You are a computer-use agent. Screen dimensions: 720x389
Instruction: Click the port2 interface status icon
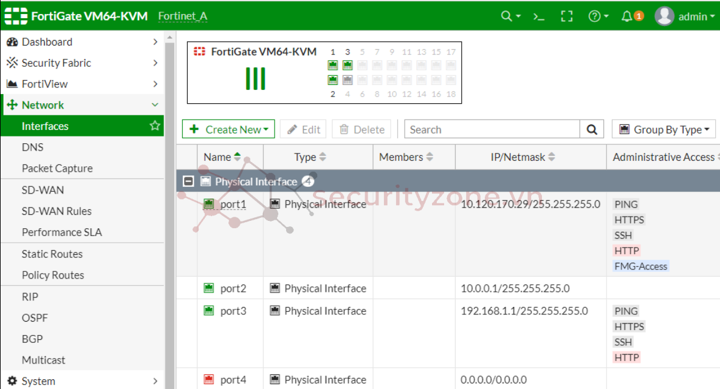tap(209, 288)
